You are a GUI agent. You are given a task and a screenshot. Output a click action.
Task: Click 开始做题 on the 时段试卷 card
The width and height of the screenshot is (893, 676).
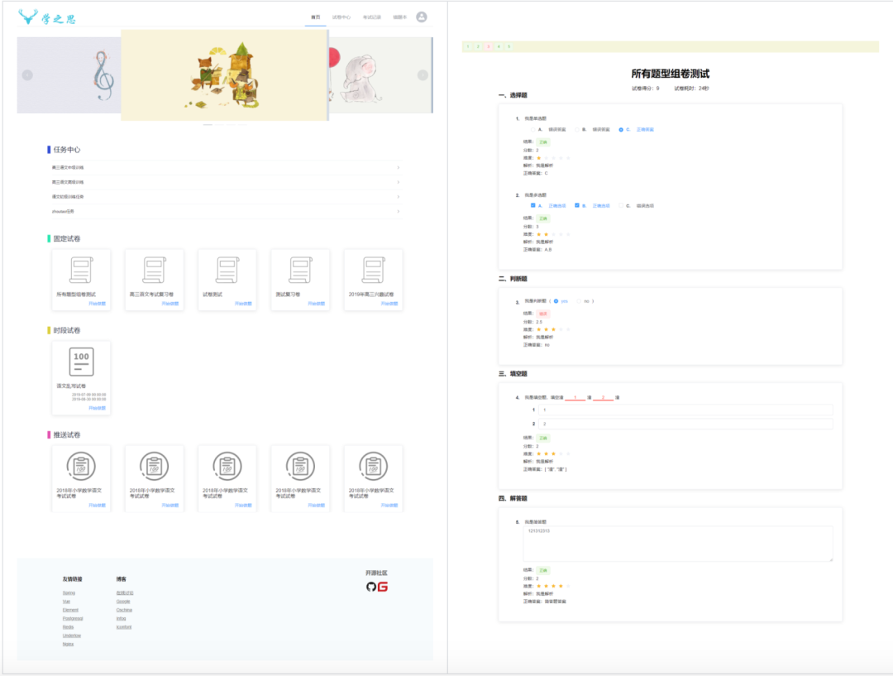tap(98, 408)
